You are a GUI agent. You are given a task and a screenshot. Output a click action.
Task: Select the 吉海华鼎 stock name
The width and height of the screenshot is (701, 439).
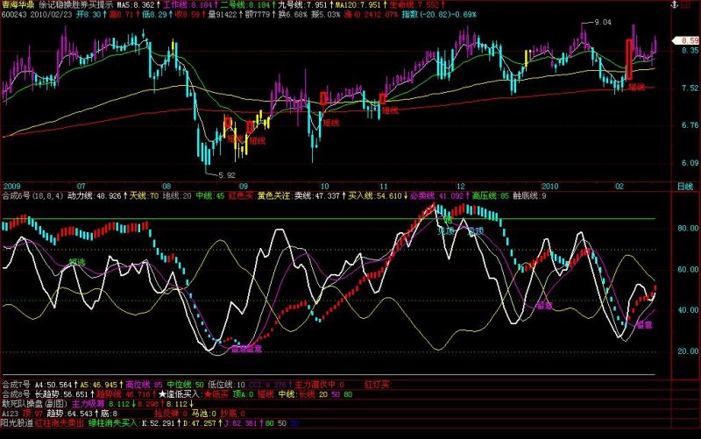18,5
